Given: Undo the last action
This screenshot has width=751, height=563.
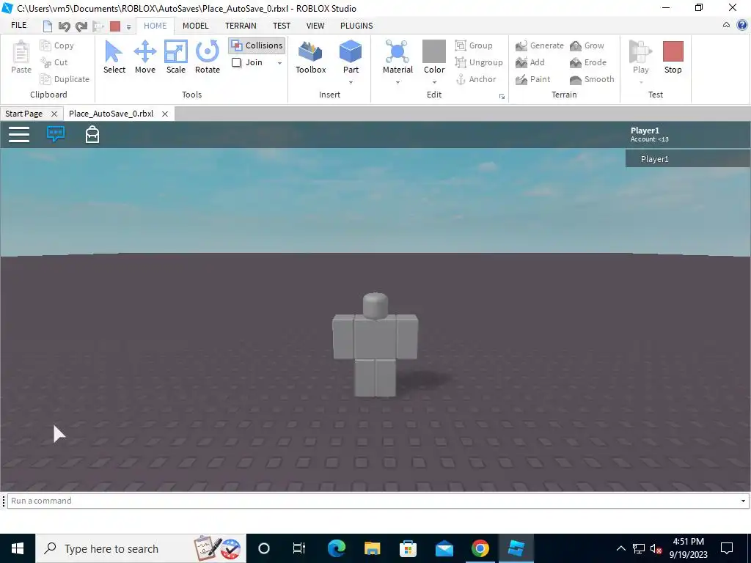Looking at the screenshot, I should point(64,26).
